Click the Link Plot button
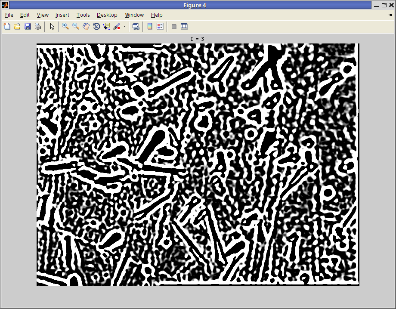The image size is (396, 309). coord(136,26)
